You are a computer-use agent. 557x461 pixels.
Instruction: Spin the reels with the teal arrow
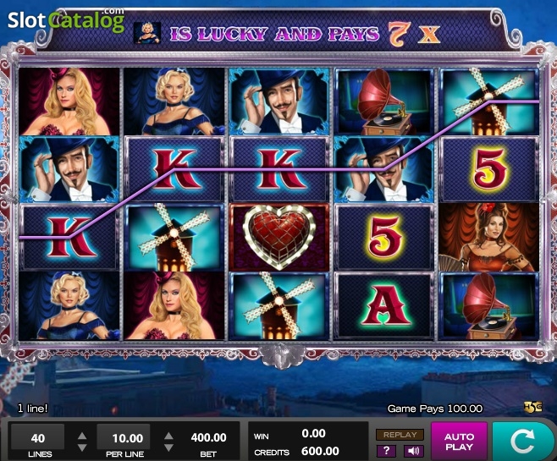[523, 442]
